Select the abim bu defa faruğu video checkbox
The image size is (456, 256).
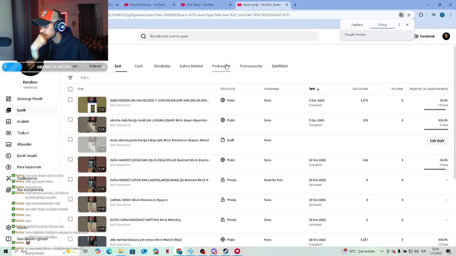(x=70, y=119)
